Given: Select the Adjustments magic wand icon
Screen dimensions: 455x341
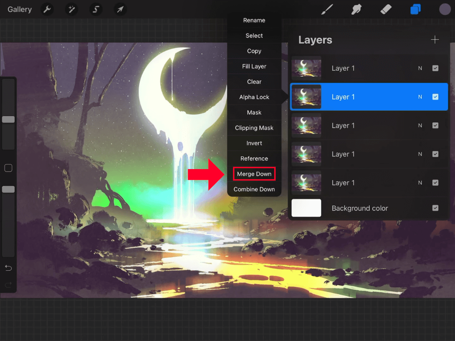Looking at the screenshot, I should click(71, 9).
